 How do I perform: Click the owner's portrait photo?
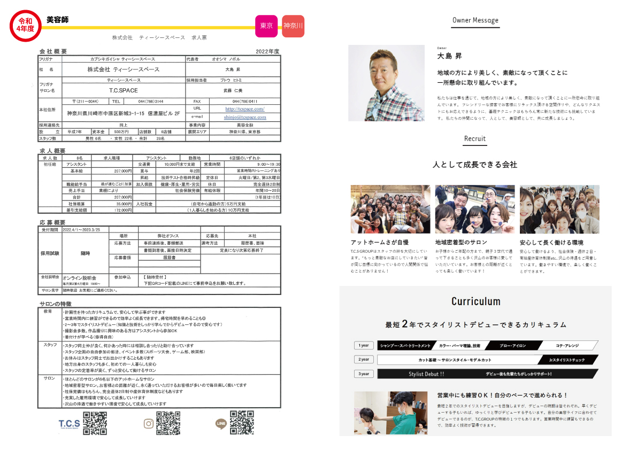point(386,83)
